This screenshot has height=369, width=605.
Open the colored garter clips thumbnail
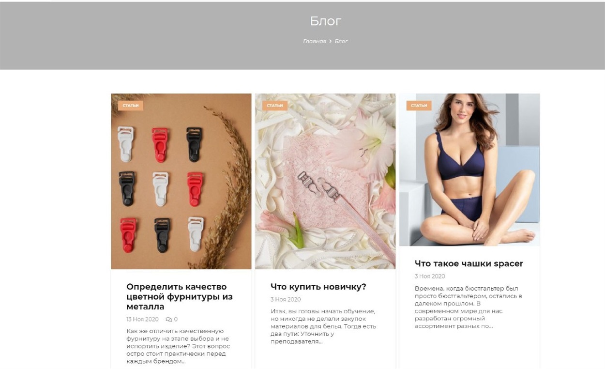(x=181, y=181)
